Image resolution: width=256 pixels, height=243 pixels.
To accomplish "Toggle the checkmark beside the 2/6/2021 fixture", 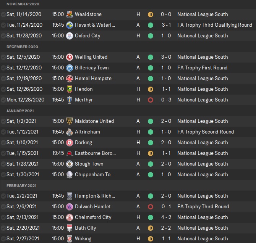I will [x=3, y=207].
